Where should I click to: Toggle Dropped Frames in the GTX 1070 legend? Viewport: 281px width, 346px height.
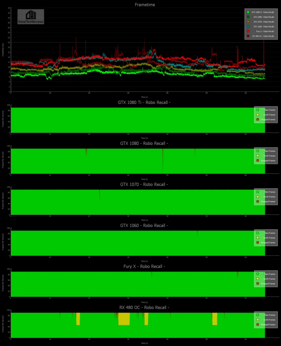tap(257, 201)
